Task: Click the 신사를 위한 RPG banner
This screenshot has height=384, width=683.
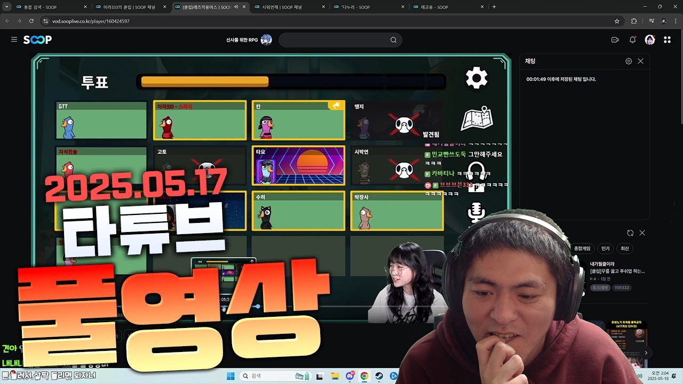Action: point(249,40)
